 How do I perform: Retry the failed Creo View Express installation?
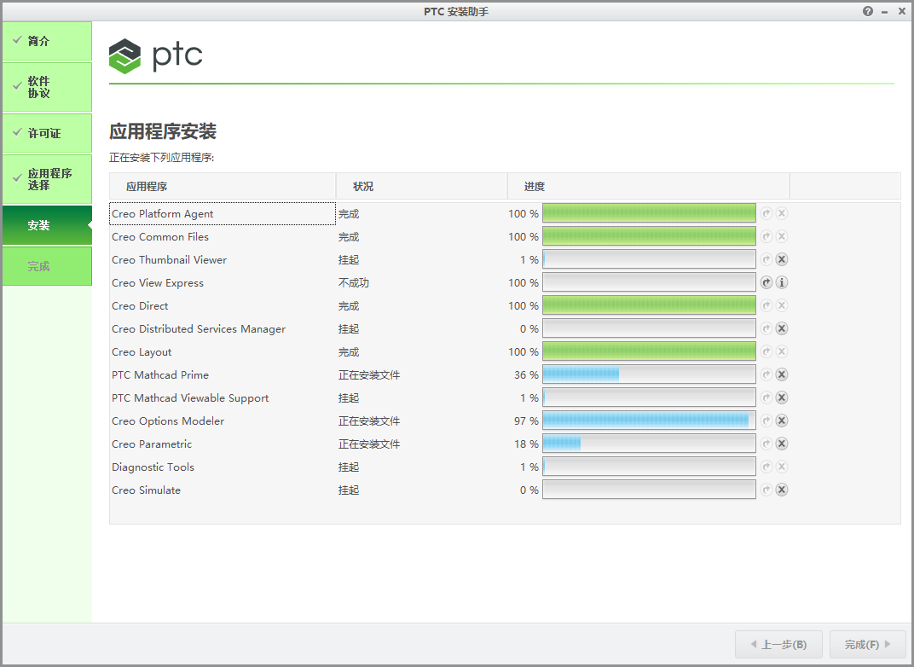pos(766,282)
